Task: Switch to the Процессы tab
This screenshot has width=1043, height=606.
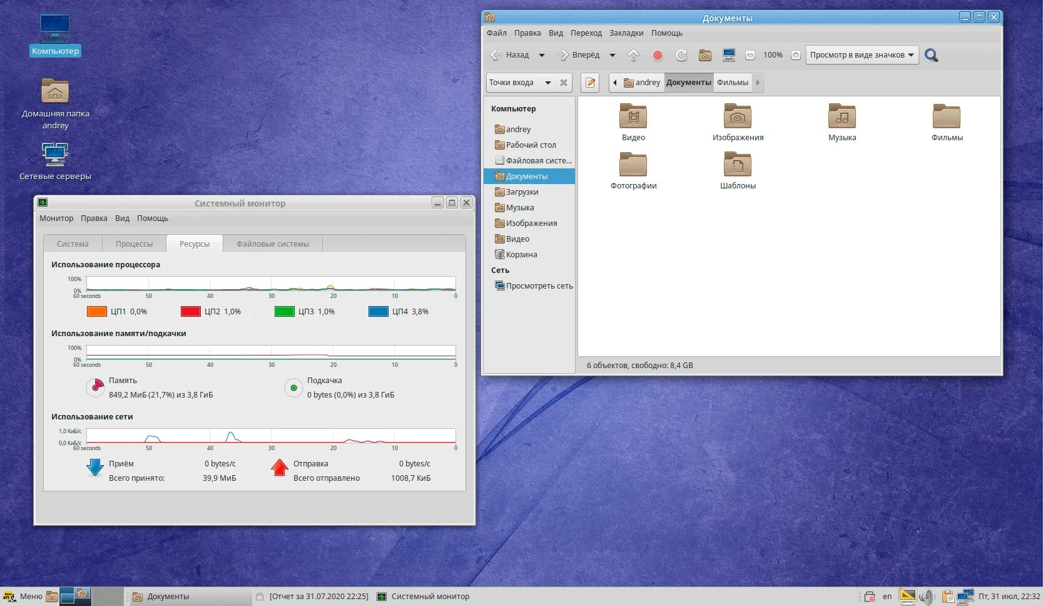Action: point(134,244)
